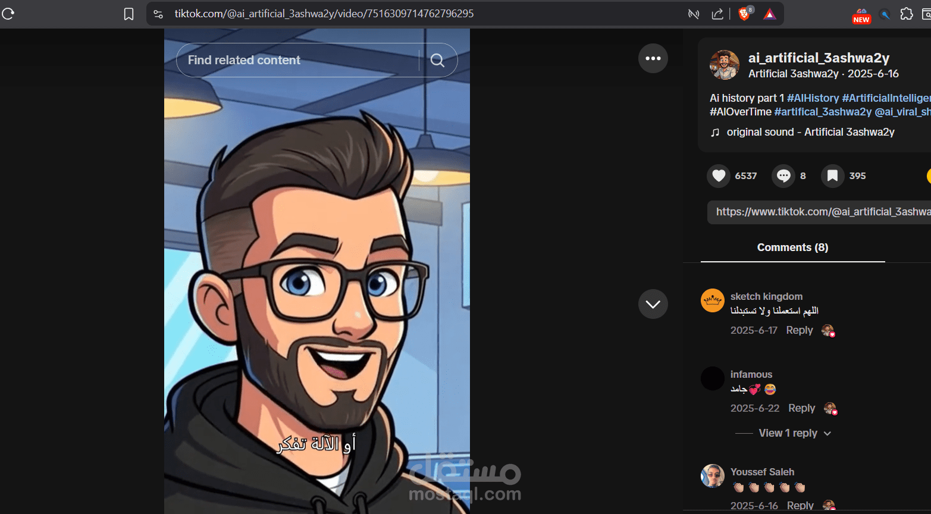Reply to sketch kingdom's comment
The image size is (931, 514).
click(x=799, y=330)
